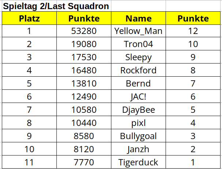Select the Tigerduck name cell

[x=138, y=162]
